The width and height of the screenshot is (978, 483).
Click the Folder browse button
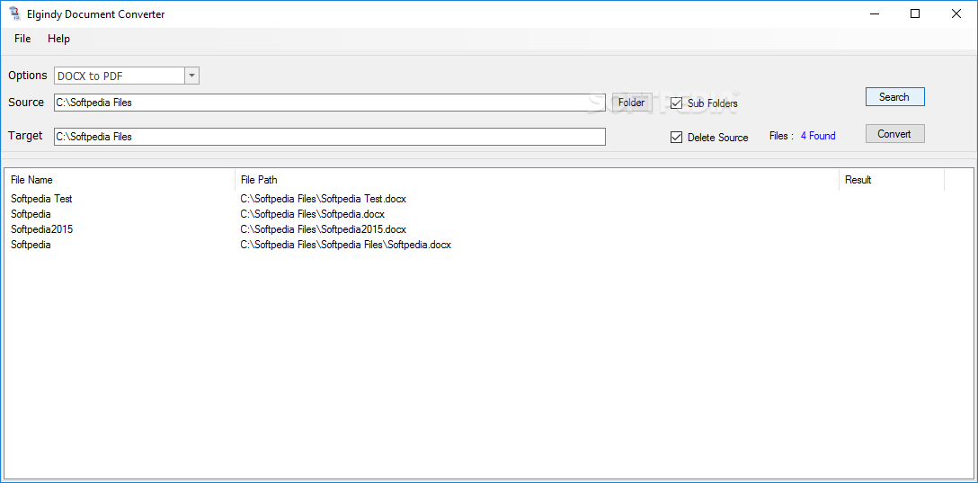click(x=631, y=103)
